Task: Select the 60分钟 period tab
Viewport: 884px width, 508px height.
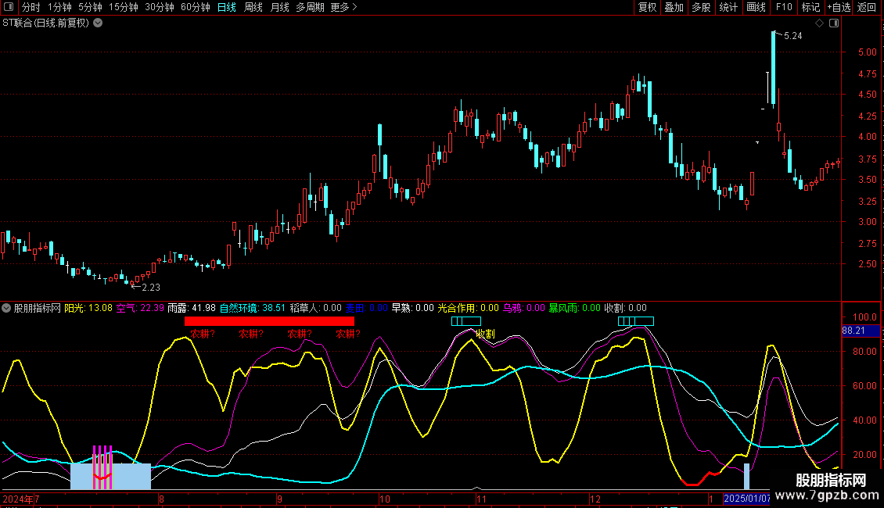Action: tap(196, 7)
